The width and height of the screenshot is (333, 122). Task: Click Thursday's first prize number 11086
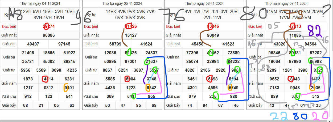pyautogui.click(x=295, y=35)
